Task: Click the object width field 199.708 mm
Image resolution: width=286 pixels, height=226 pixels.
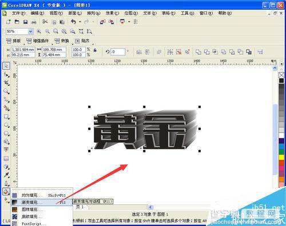Action: pyautogui.click(x=54, y=50)
